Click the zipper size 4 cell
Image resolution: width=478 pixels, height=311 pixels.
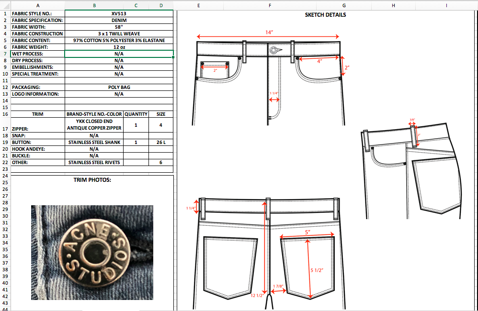pyautogui.click(x=161, y=125)
